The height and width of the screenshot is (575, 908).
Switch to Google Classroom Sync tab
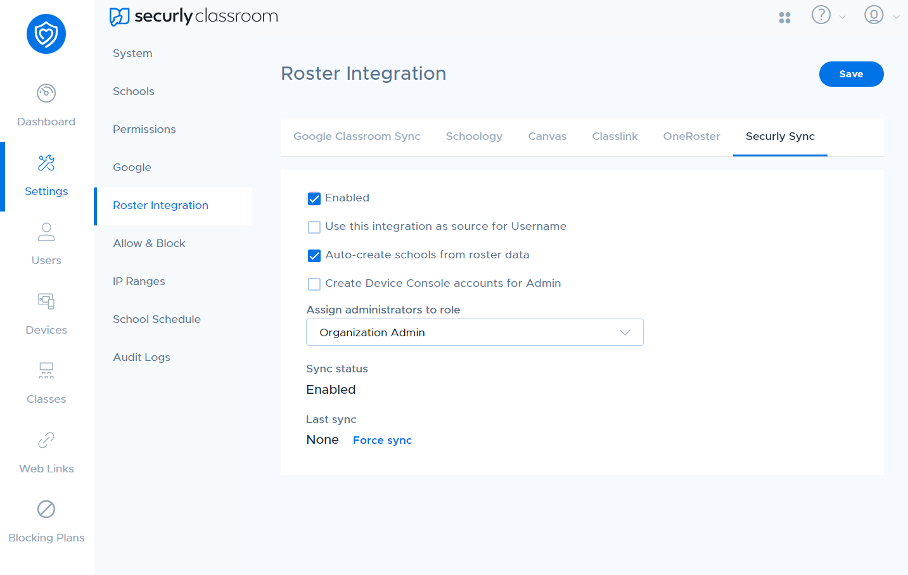click(357, 136)
